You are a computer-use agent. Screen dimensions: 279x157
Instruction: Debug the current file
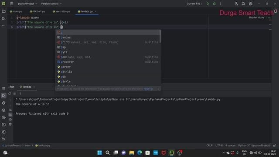click(x=214, y=3)
